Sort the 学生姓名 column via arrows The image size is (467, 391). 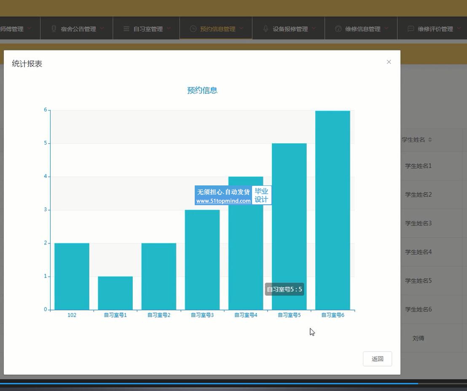(430, 140)
